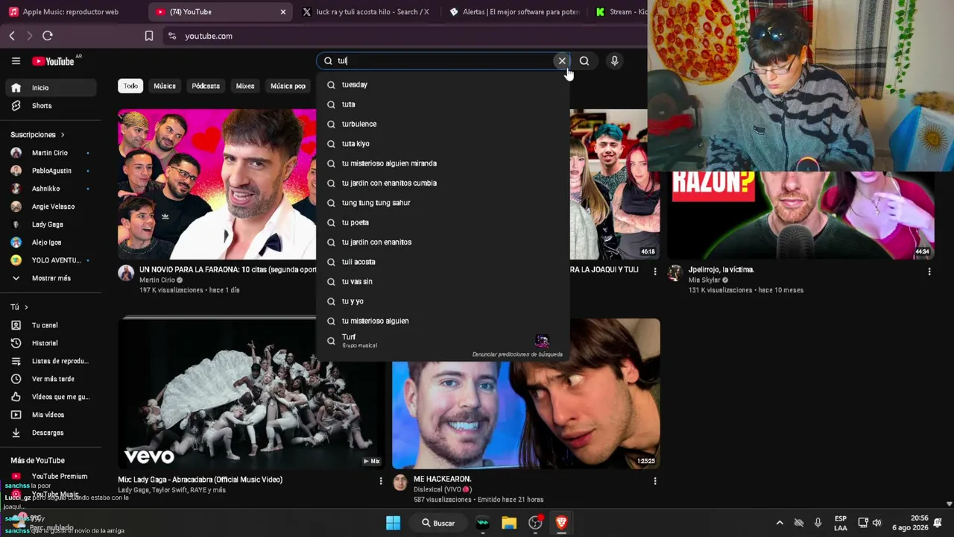Open Mis vídeos in the sidebar
The width and height of the screenshot is (954, 537).
pos(51,415)
